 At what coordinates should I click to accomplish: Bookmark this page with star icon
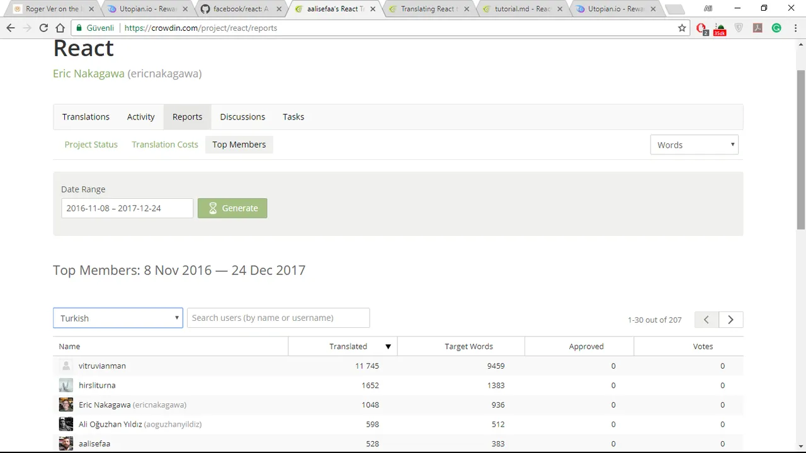682,28
